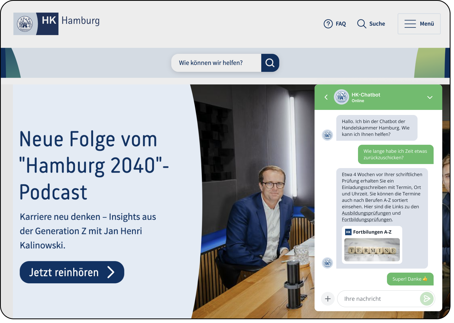
Task: Type in the "Ihre nachricht" message field
Action: click(378, 299)
